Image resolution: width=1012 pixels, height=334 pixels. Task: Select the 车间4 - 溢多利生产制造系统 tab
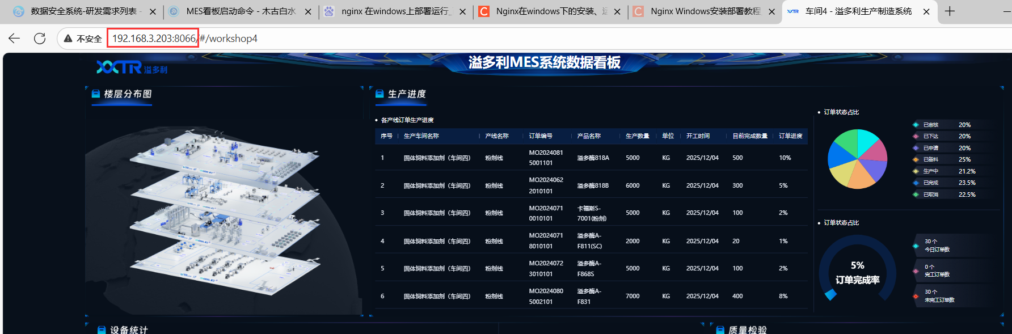pos(859,11)
